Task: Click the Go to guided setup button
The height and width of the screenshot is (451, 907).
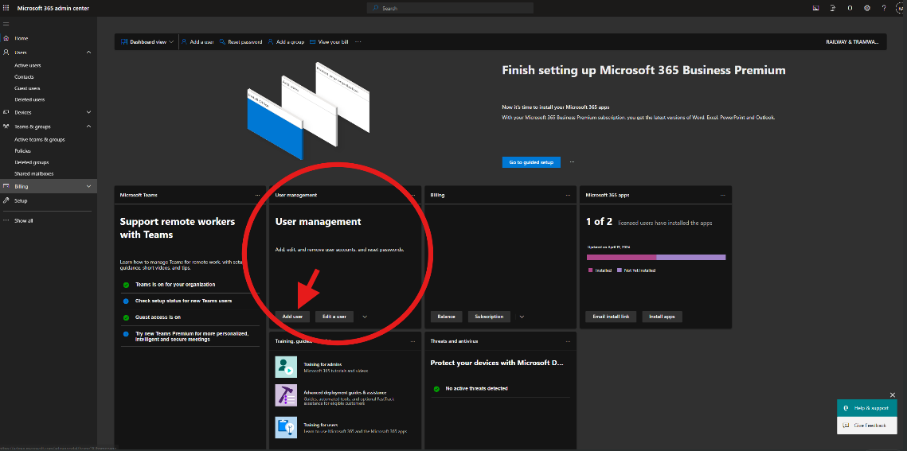Action: [531, 162]
